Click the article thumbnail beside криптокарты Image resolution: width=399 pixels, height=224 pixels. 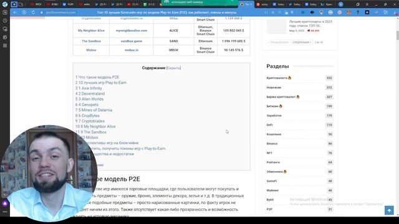(x=276, y=26)
